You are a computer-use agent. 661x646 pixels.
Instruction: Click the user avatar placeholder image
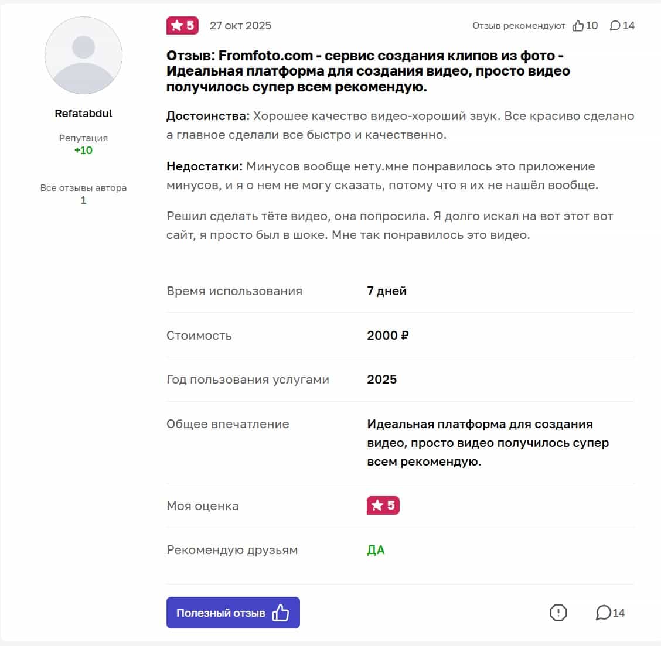tap(83, 54)
